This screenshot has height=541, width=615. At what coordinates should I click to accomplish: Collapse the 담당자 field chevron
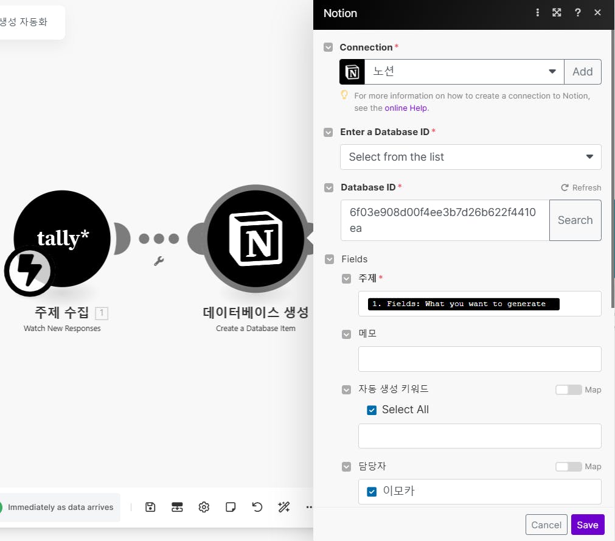[346, 467]
